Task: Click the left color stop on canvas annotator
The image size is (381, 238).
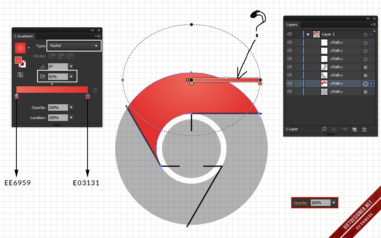Action: point(191,83)
